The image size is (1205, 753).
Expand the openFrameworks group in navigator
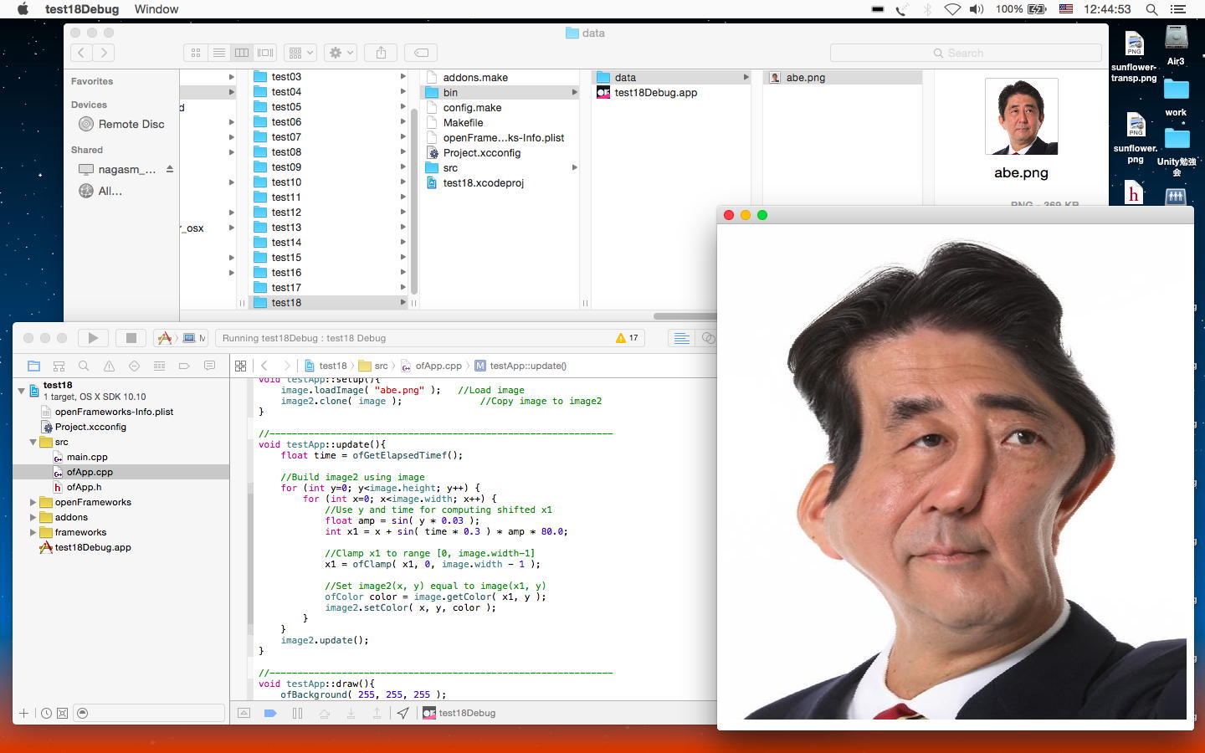(x=33, y=502)
